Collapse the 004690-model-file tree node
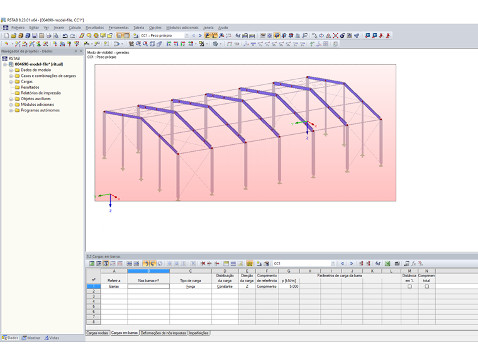The image size is (478, 359). pos(5,64)
